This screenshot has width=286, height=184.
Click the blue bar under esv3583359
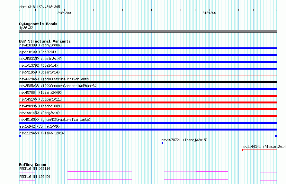pos(148,62)
